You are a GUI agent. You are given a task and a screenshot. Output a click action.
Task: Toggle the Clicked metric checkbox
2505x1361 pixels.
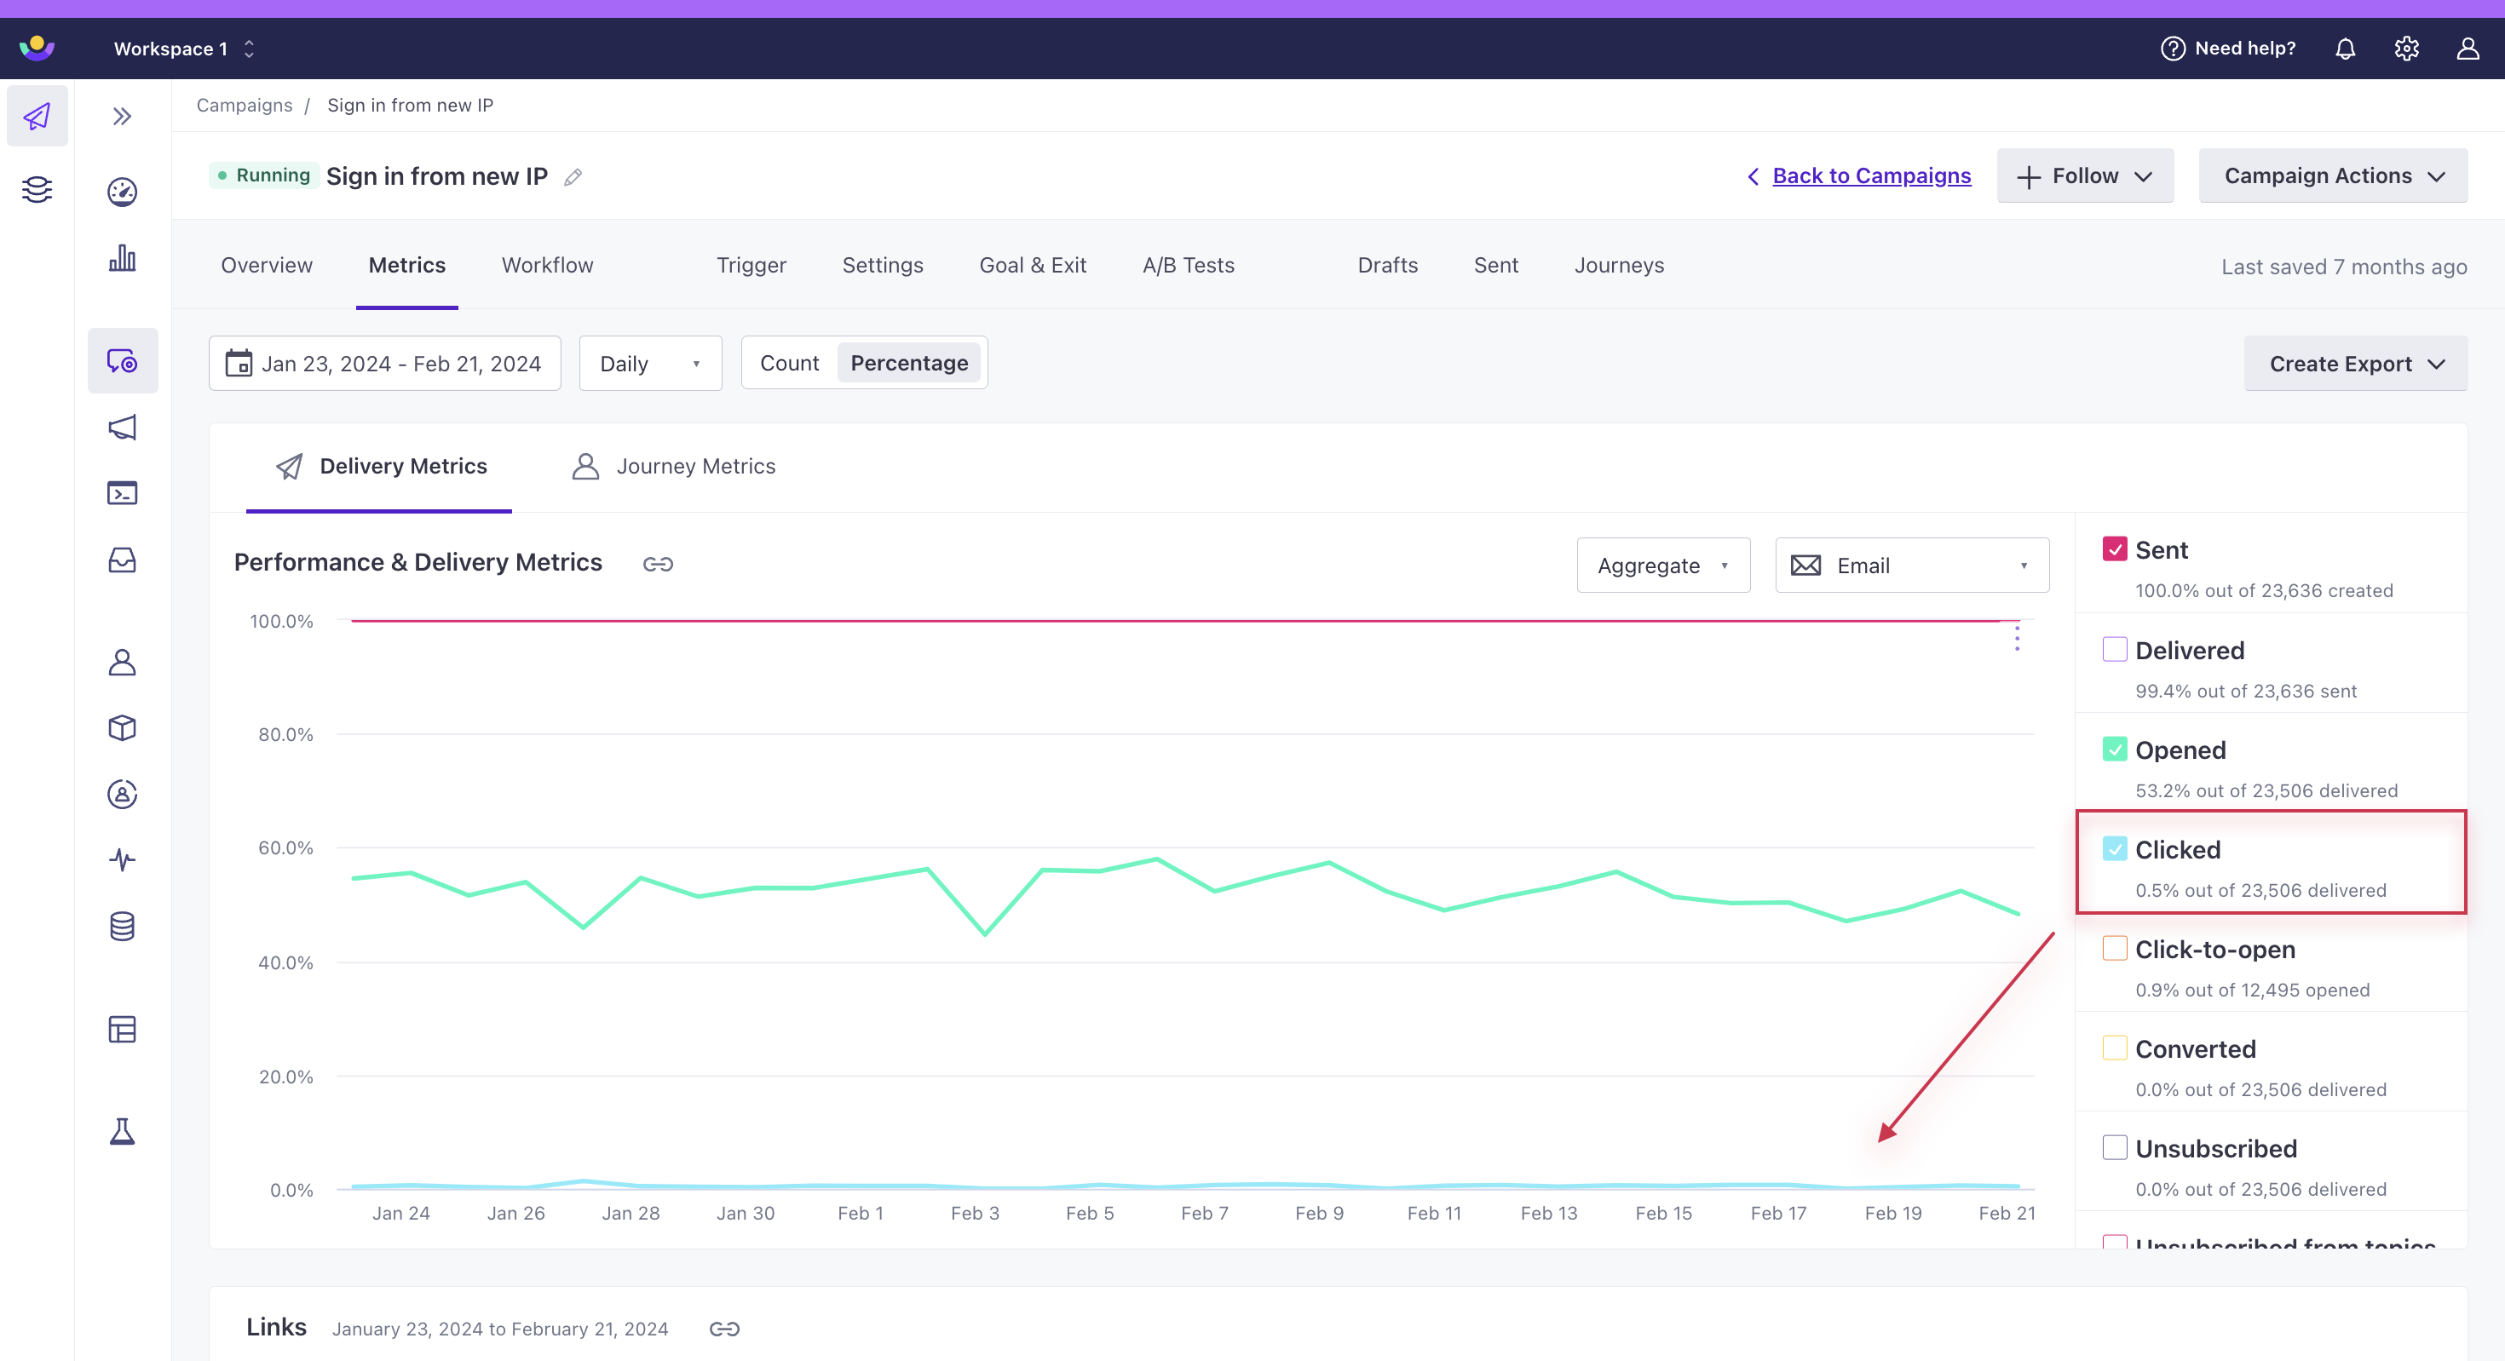click(2114, 848)
